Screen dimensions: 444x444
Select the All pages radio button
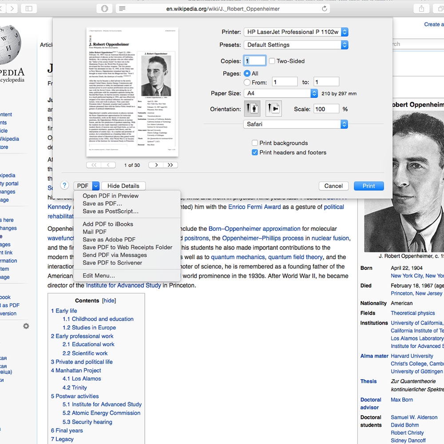point(247,73)
